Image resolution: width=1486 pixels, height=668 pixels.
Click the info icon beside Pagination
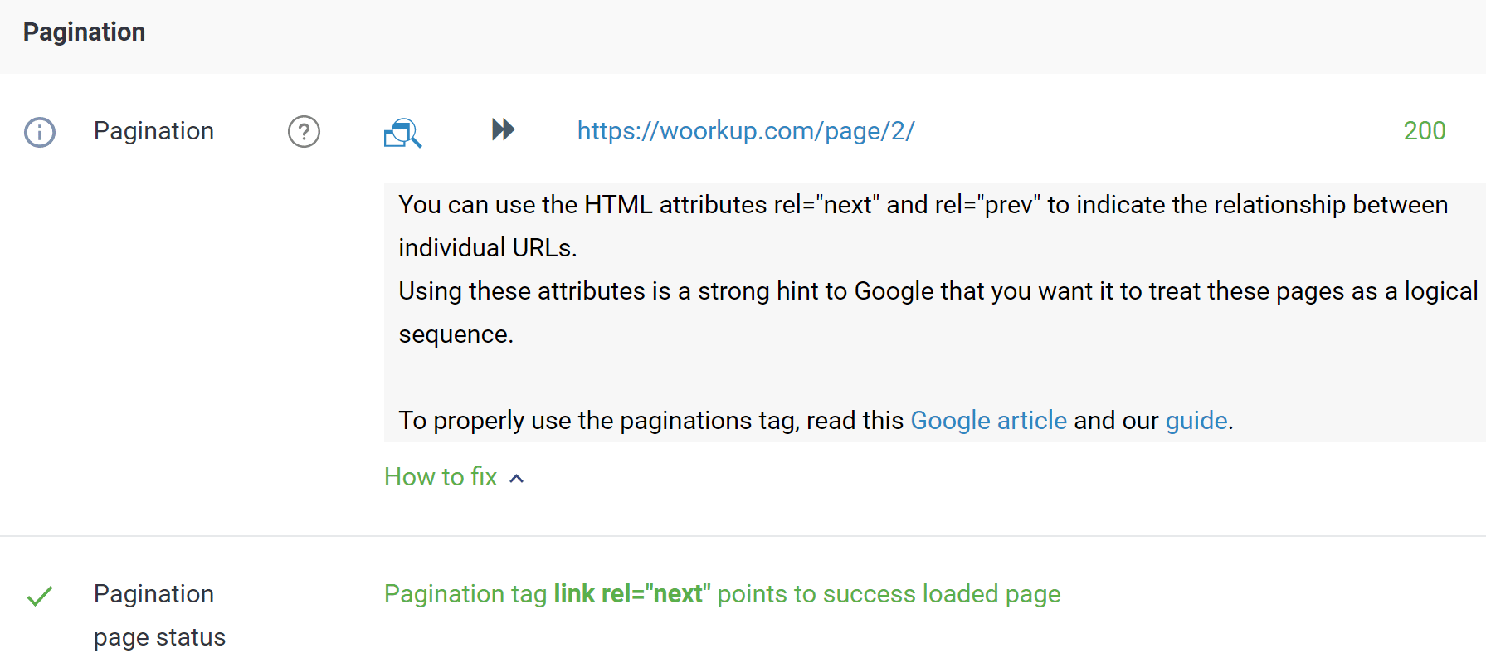[x=40, y=132]
